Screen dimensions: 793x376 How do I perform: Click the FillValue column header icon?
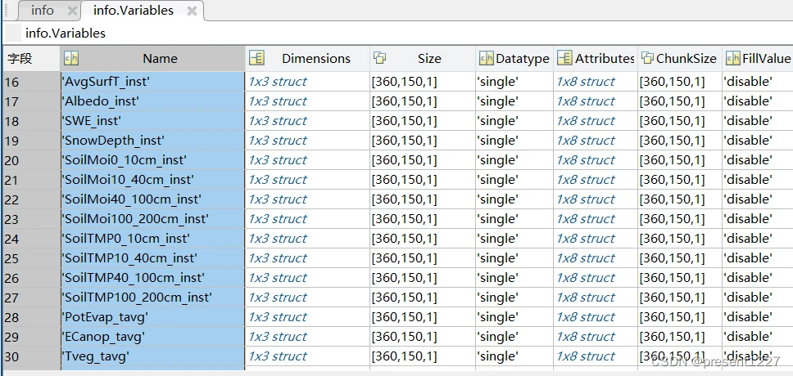pyautogui.click(x=732, y=58)
